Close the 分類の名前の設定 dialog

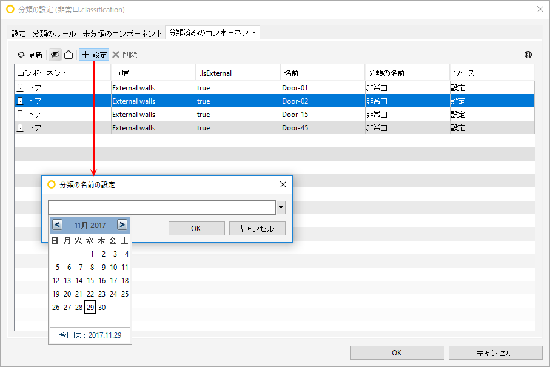(x=283, y=184)
